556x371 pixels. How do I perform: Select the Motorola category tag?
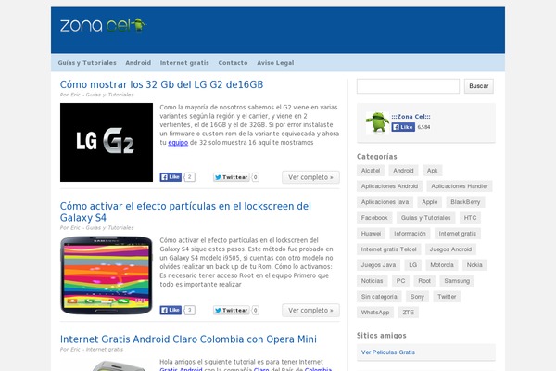tap(442, 265)
